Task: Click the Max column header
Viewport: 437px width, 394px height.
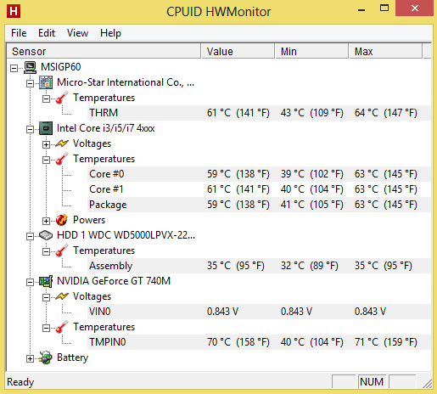Action: [x=385, y=52]
